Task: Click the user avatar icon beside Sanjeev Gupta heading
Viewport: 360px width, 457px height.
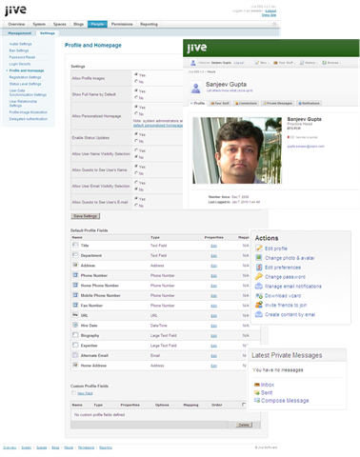Action: pyautogui.click(x=196, y=88)
